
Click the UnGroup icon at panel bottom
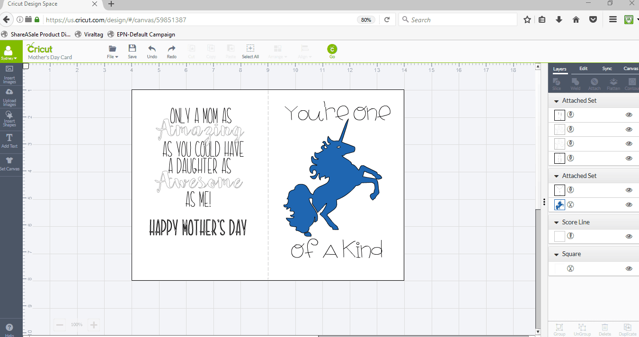(582, 330)
